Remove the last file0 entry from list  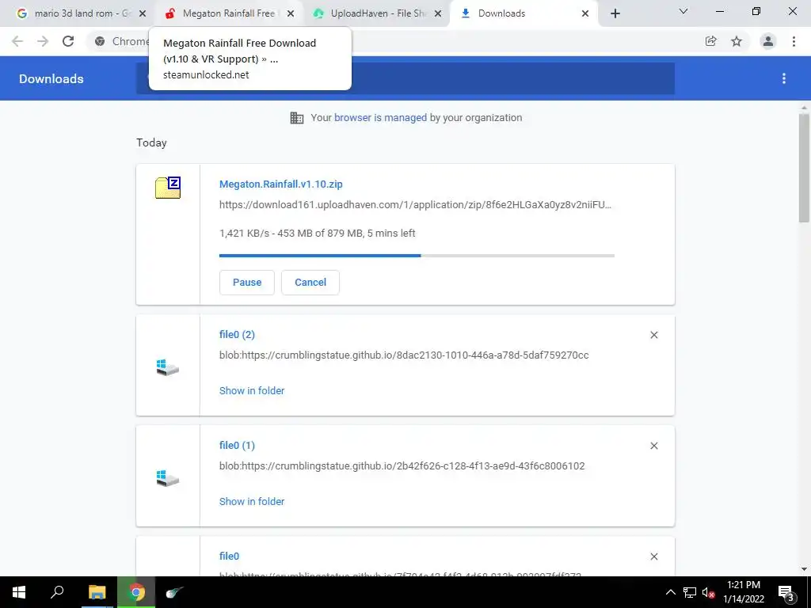tap(653, 557)
